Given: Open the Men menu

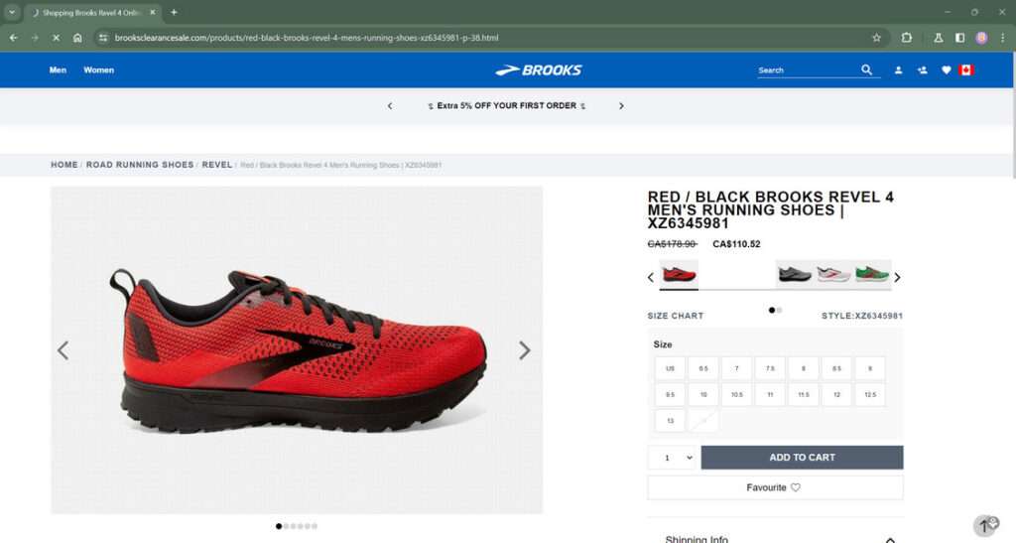Looking at the screenshot, I should 58,69.
